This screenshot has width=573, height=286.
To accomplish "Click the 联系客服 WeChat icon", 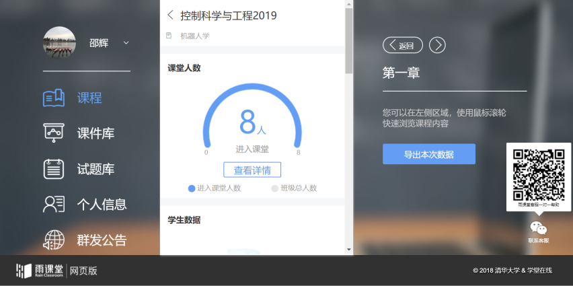I will point(538,228).
